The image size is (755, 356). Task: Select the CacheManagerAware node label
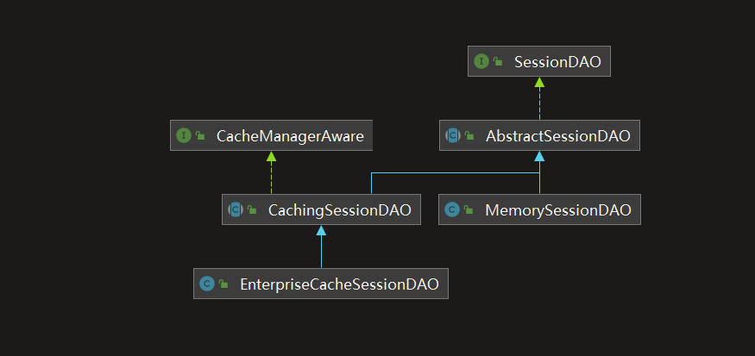[290, 135]
